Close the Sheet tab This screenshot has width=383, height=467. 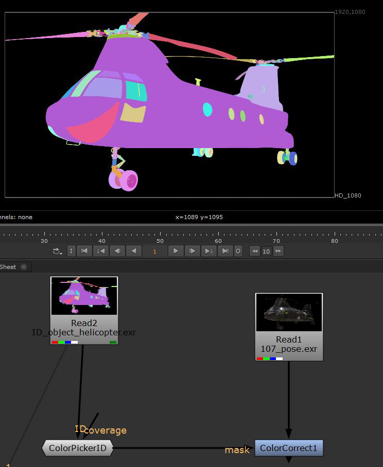[x=23, y=267]
